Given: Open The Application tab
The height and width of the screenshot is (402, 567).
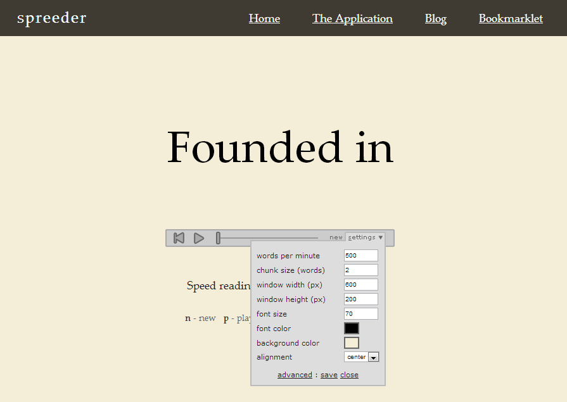Looking at the screenshot, I should (352, 18).
